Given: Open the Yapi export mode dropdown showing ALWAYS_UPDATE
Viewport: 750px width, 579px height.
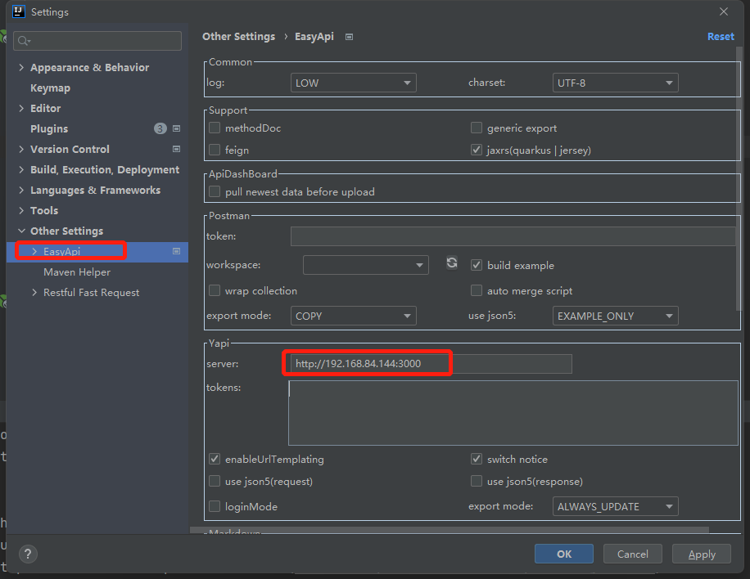Looking at the screenshot, I should point(615,506).
